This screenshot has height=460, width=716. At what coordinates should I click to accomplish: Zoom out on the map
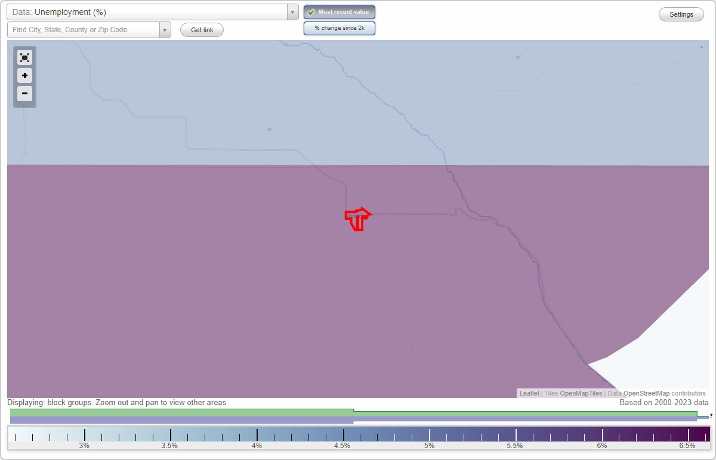tap(24, 94)
